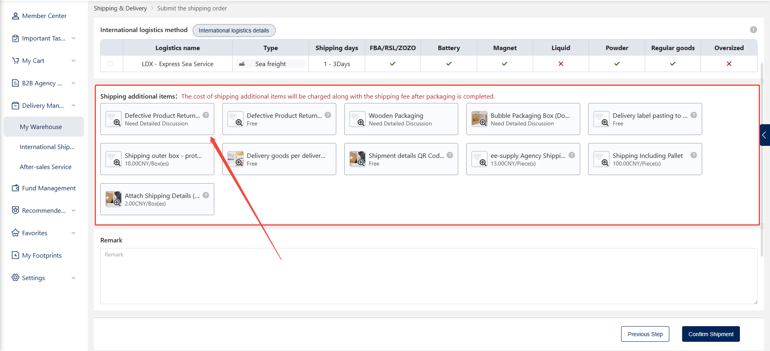Select the Wooden Packaging additional item

[x=401, y=119]
